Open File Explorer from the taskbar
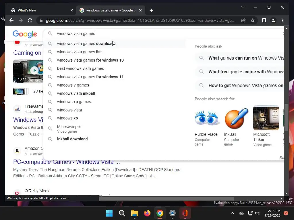 (134, 213)
